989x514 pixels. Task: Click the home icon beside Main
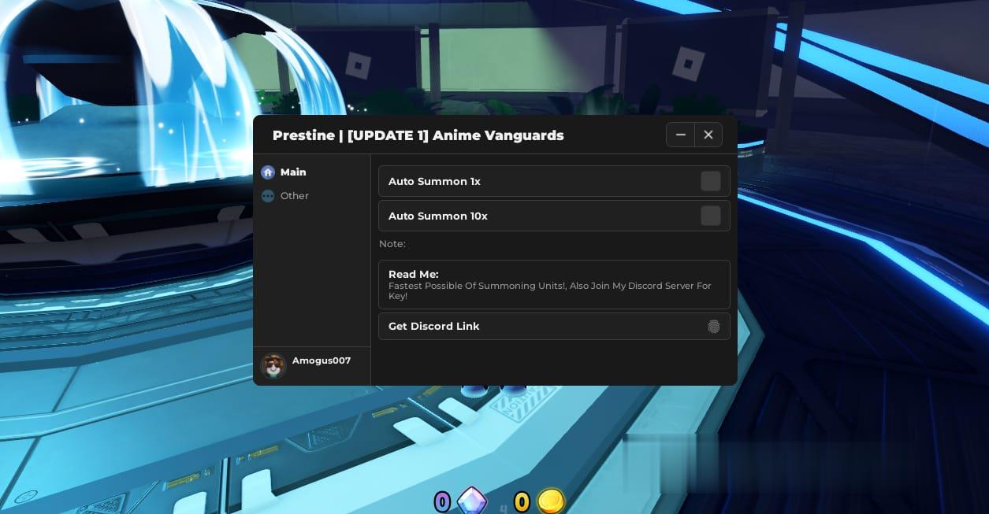pyautogui.click(x=268, y=172)
